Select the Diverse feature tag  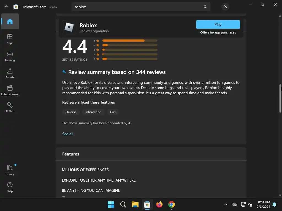tap(71, 112)
